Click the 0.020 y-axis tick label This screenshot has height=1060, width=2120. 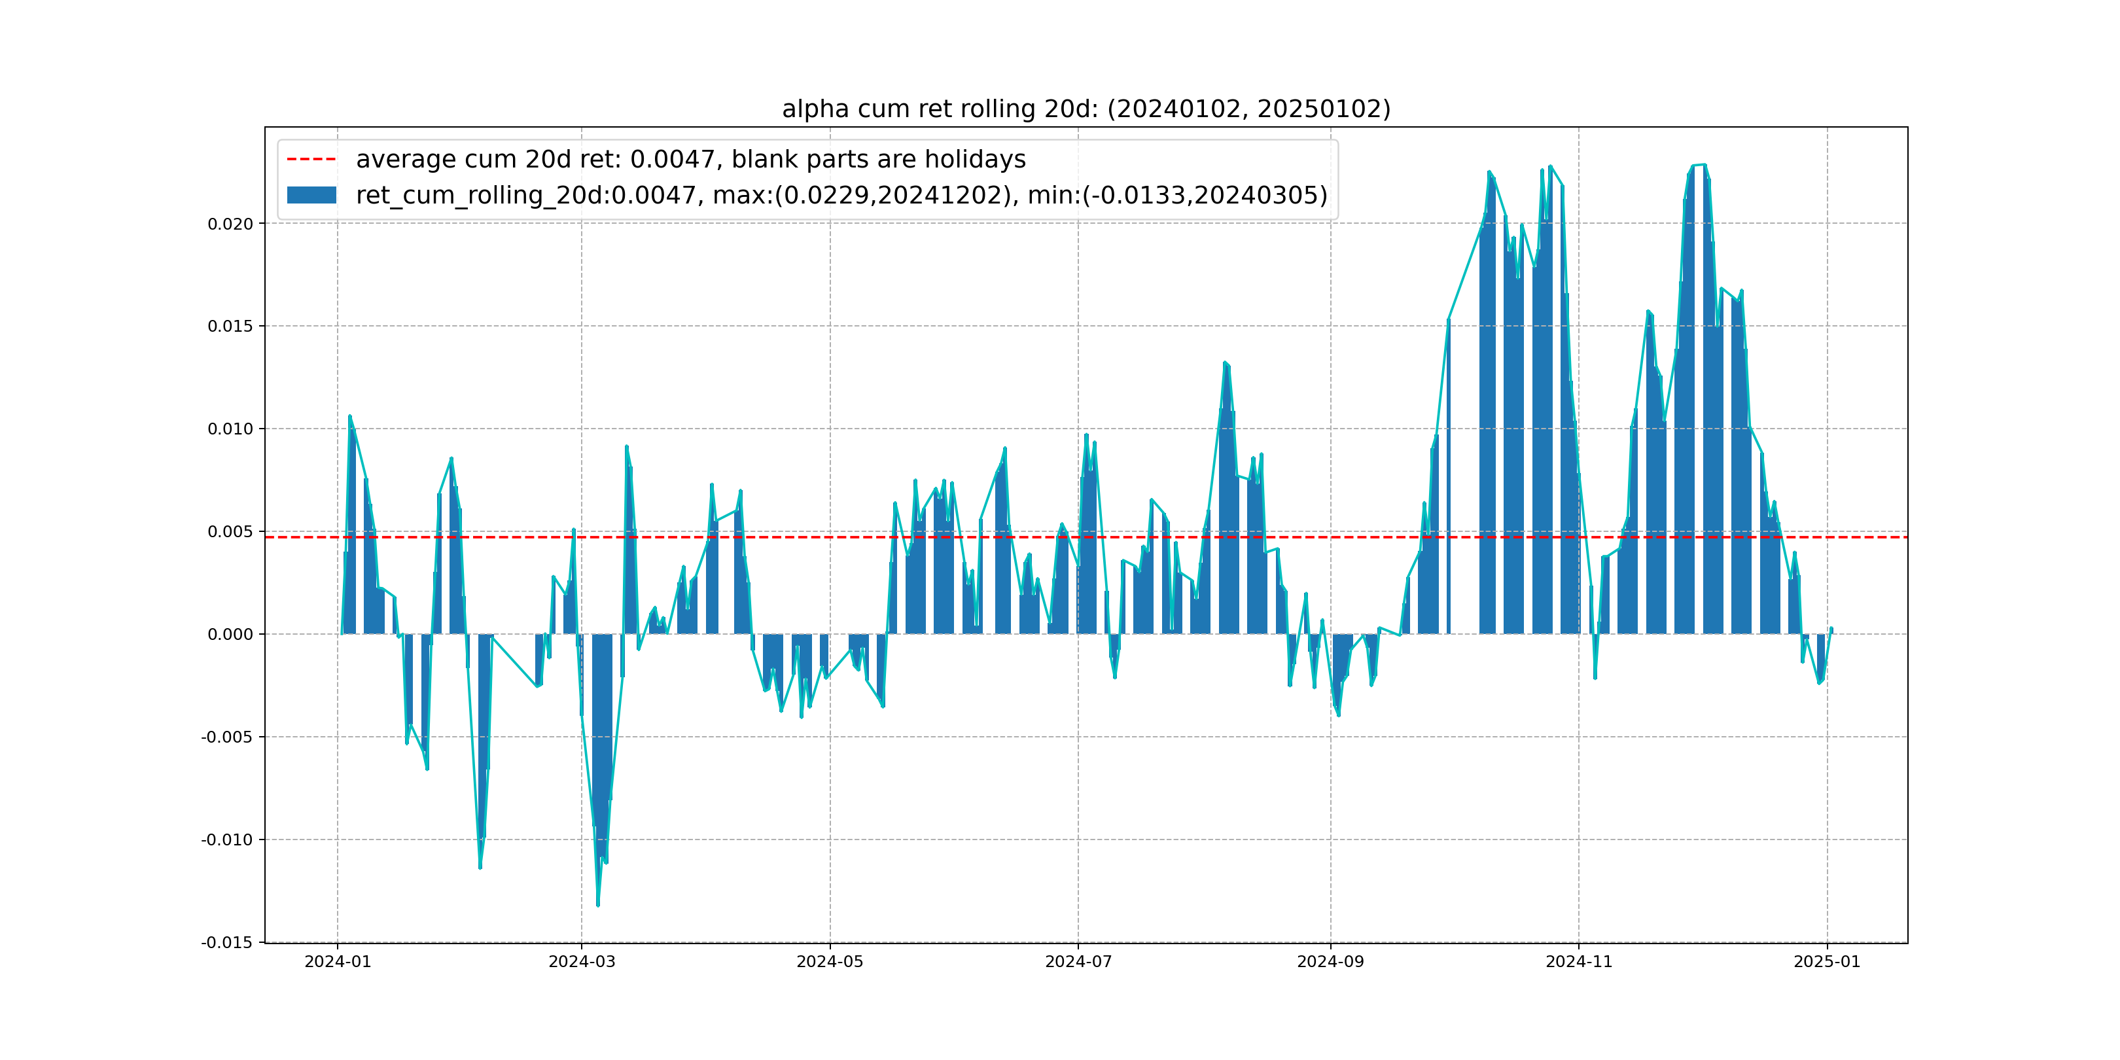(x=230, y=224)
